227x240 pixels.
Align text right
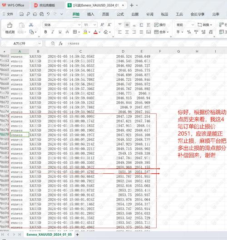click(x=134, y=32)
